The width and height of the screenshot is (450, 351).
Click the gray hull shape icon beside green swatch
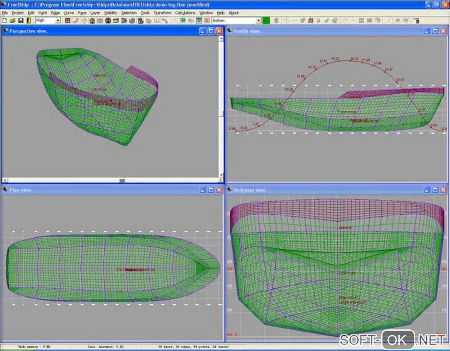click(x=276, y=20)
